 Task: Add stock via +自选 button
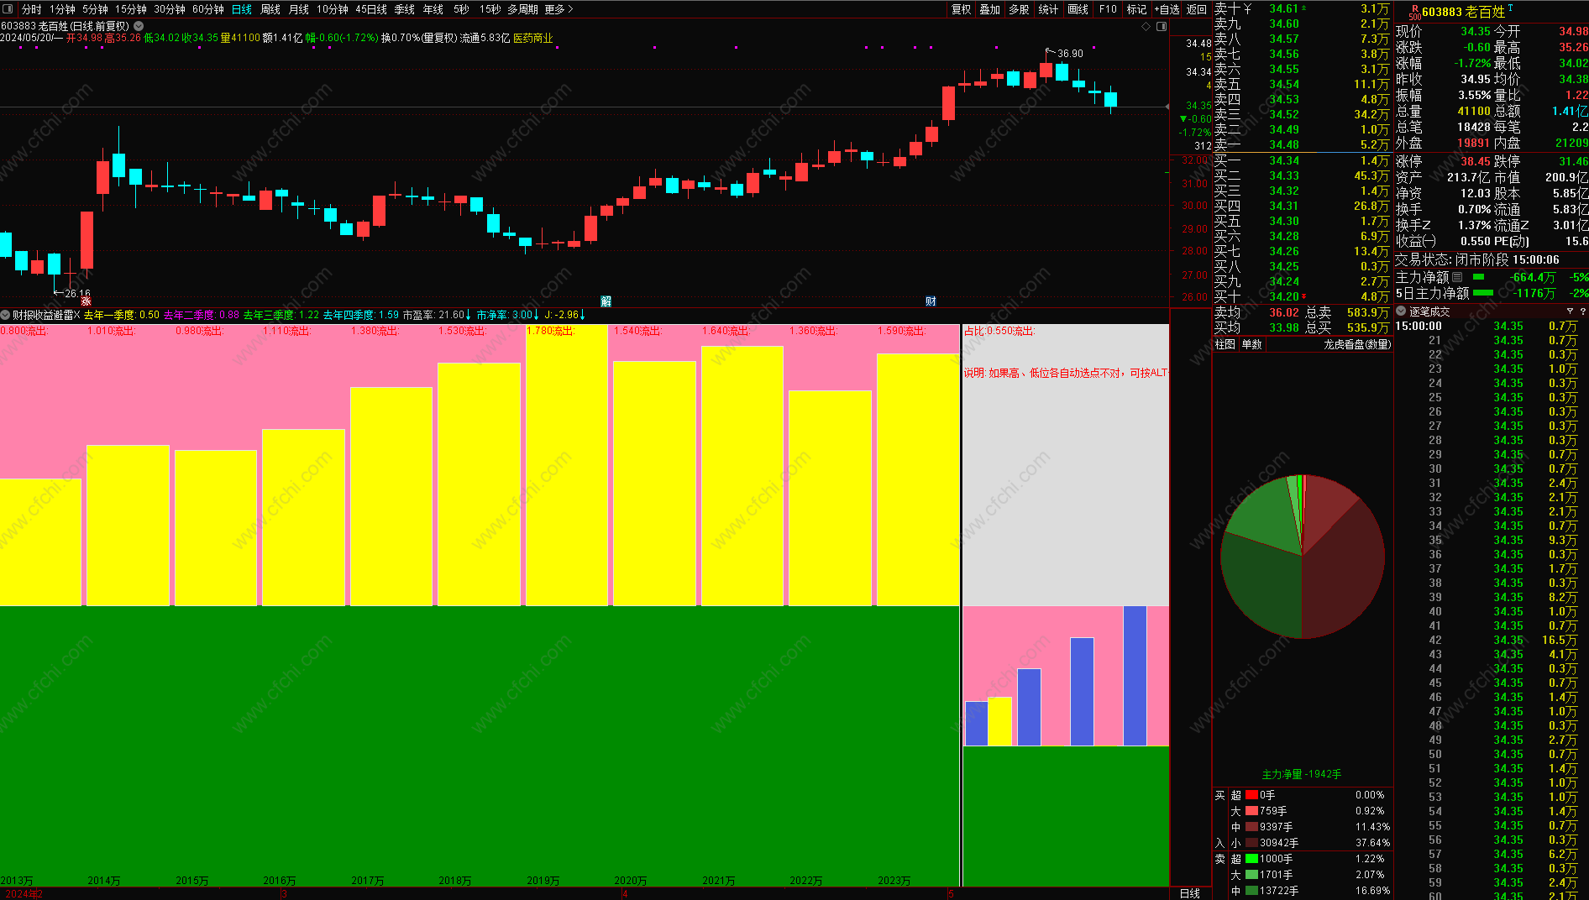pos(1167,9)
